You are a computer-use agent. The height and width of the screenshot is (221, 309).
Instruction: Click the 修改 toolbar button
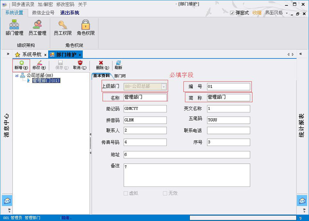tap(39, 65)
